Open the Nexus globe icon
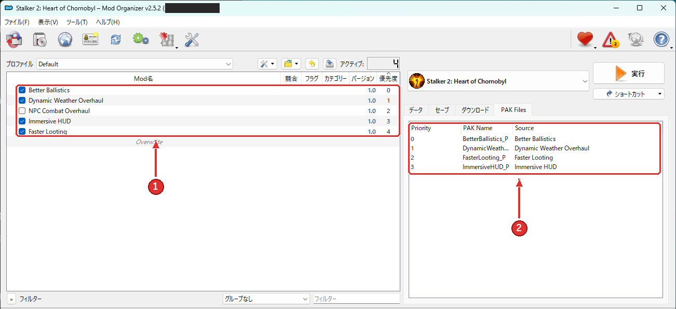 tap(65, 39)
